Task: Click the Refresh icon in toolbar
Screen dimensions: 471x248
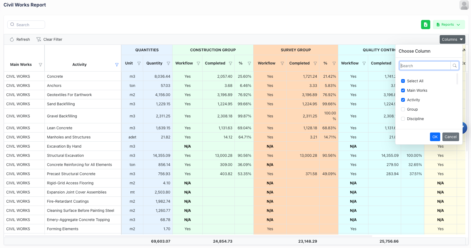Action: pos(12,40)
